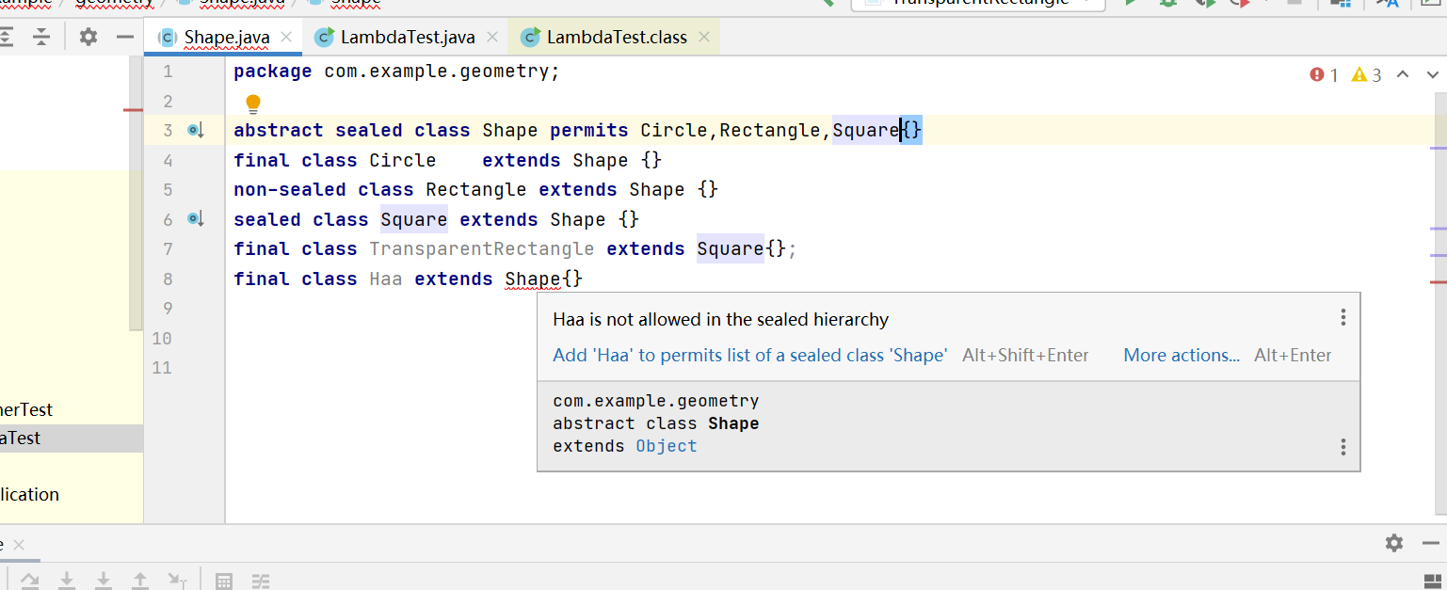Image resolution: width=1447 pixels, height=590 pixels.
Task: Click the "More actions..." link
Action: tap(1182, 356)
